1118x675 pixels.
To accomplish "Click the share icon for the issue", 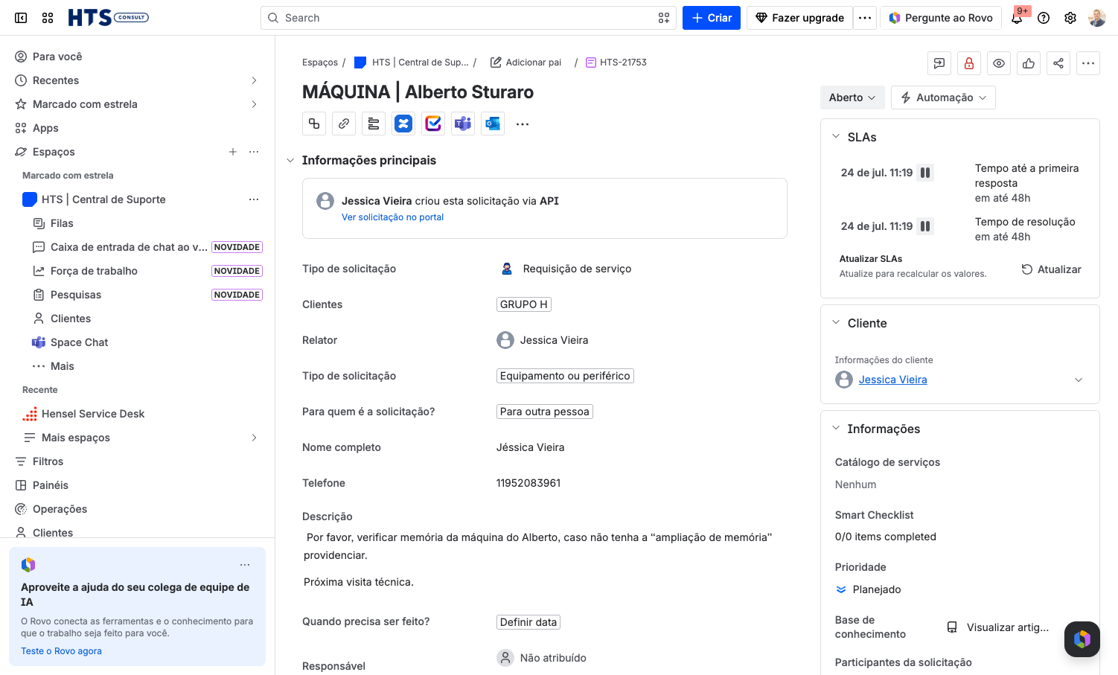I will pyautogui.click(x=1058, y=64).
